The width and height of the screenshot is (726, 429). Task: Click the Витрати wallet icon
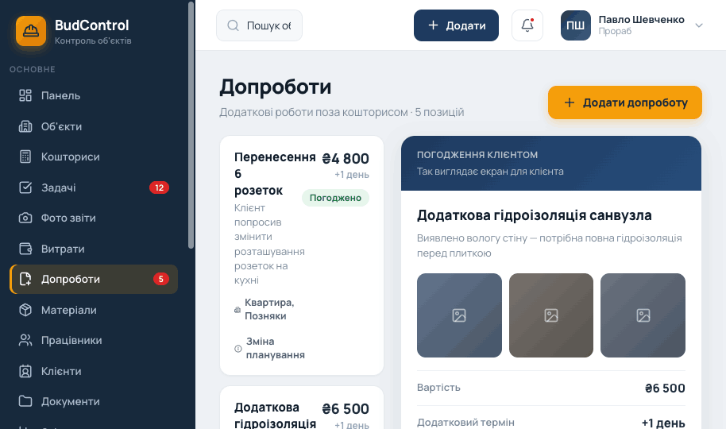tap(25, 249)
